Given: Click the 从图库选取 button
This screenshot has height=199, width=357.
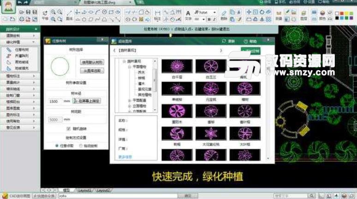Looking at the screenshot, I should click(92, 70).
